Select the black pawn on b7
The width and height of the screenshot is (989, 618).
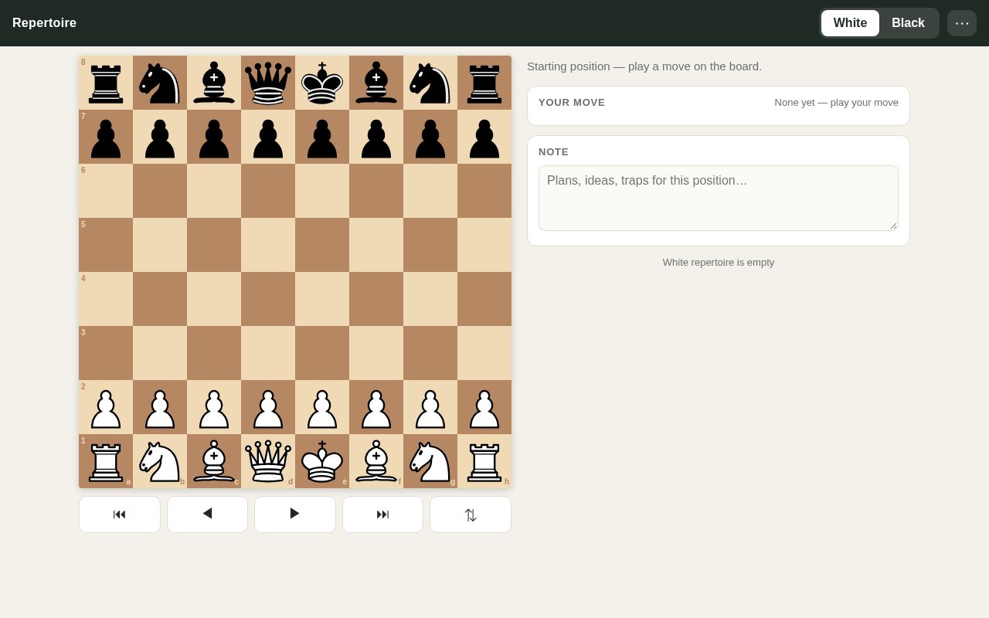[x=160, y=137]
